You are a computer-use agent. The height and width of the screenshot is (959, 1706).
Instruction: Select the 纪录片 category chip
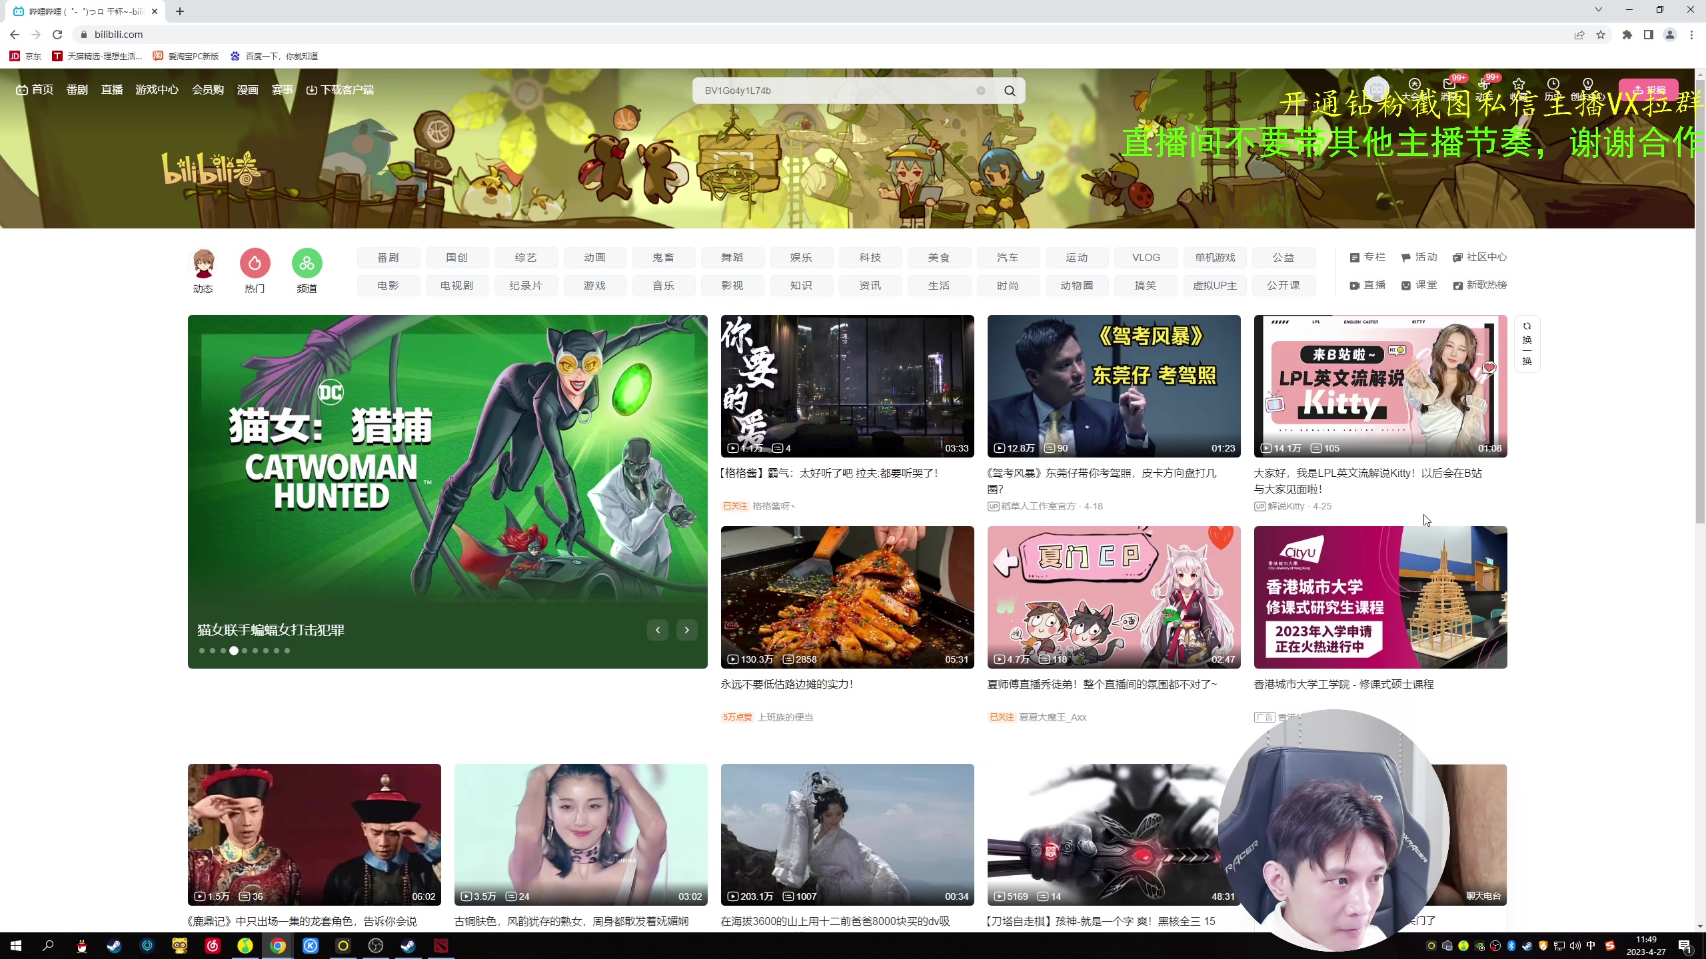[526, 286]
